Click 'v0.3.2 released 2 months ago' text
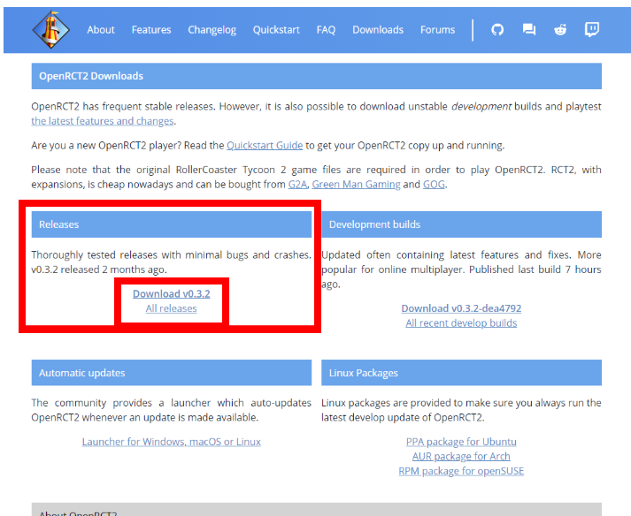Screen dimensions: 631x516 click(99, 269)
